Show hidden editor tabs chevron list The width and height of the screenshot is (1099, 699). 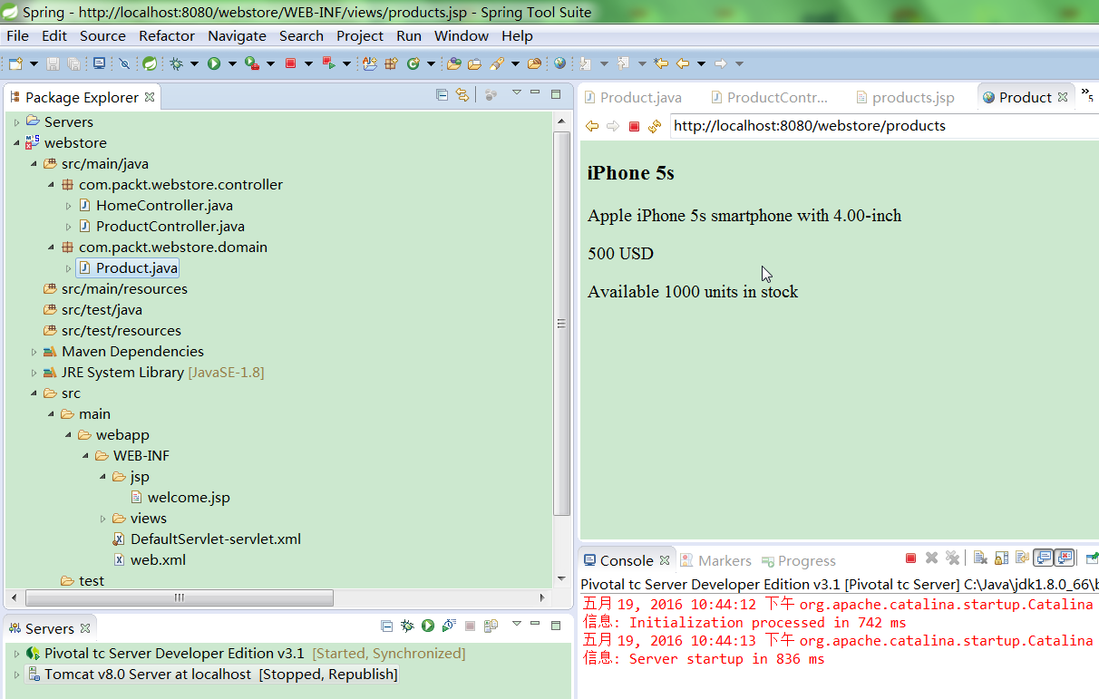1087,94
